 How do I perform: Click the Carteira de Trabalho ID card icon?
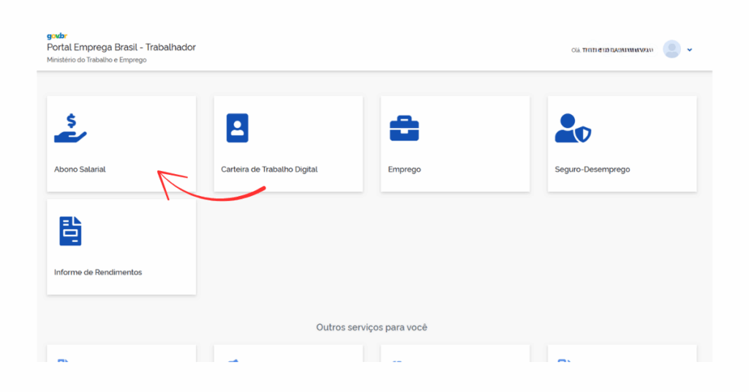pos(237,128)
